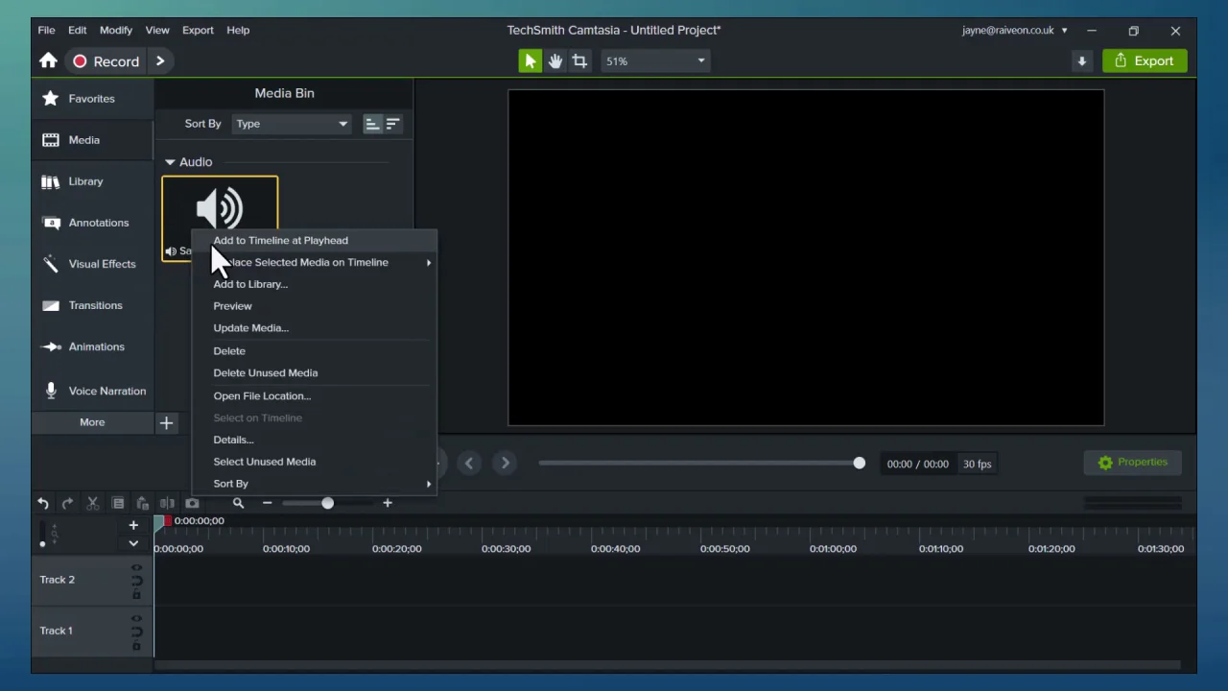Toggle visibility eye for Track 2
1228x691 pixels.
tap(136, 567)
